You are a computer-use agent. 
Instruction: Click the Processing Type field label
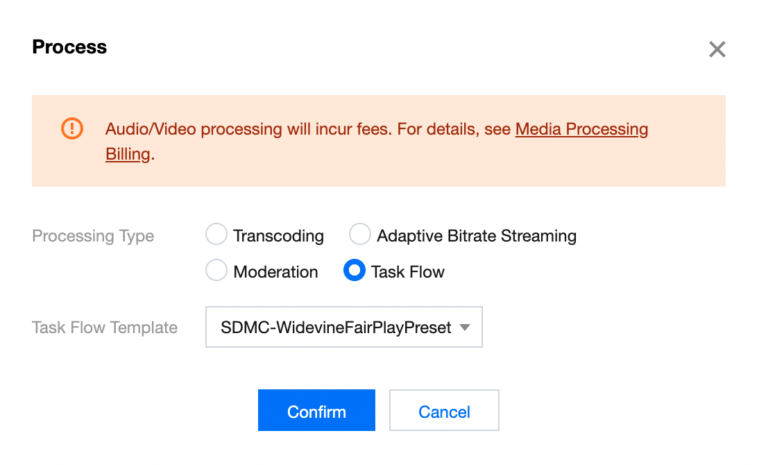pyautogui.click(x=93, y=236)
